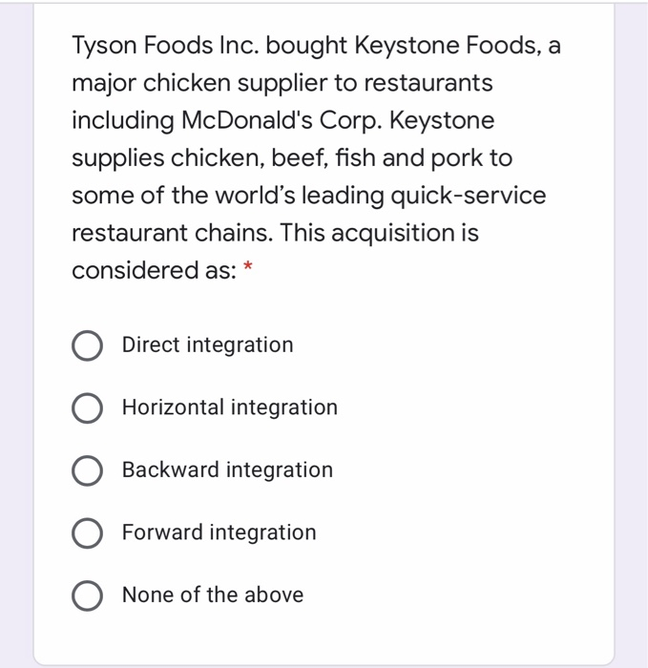This screenshot has width=648, height=668.
Task: Click the 'Direct integration' label text
Action: click(207, 344)
